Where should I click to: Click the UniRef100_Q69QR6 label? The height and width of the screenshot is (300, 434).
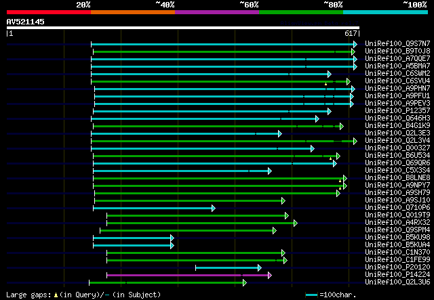(x=397, y=163)
